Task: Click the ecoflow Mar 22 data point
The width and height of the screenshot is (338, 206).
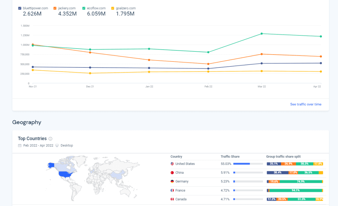Action: [262, 34]
